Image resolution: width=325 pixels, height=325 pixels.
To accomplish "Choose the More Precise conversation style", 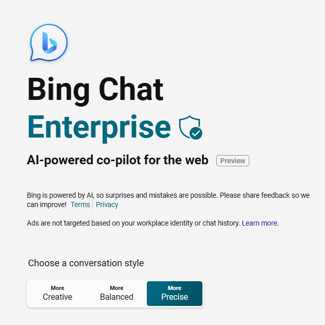I will click(x=175, y=294).
